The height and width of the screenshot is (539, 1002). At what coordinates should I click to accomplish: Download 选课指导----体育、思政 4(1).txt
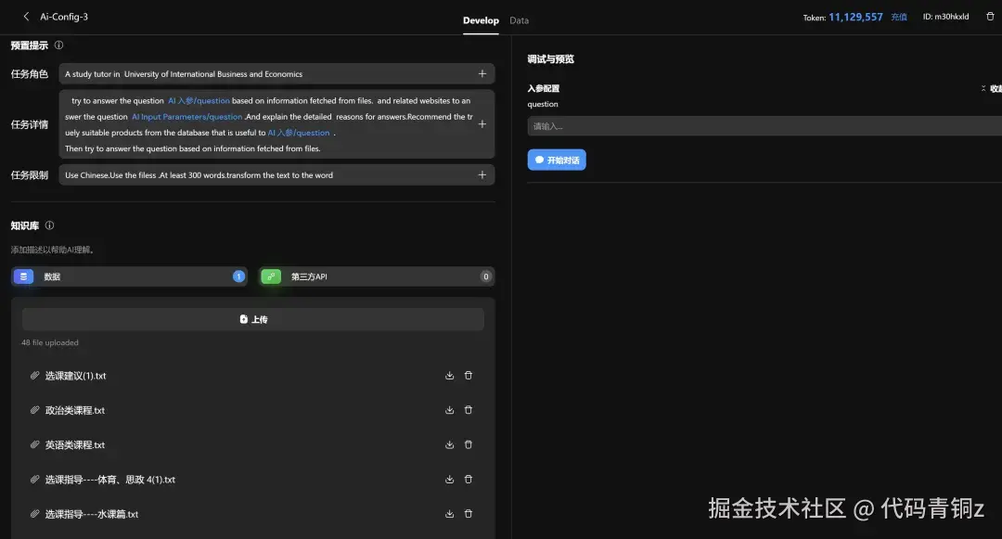click(x=449, y=479)
